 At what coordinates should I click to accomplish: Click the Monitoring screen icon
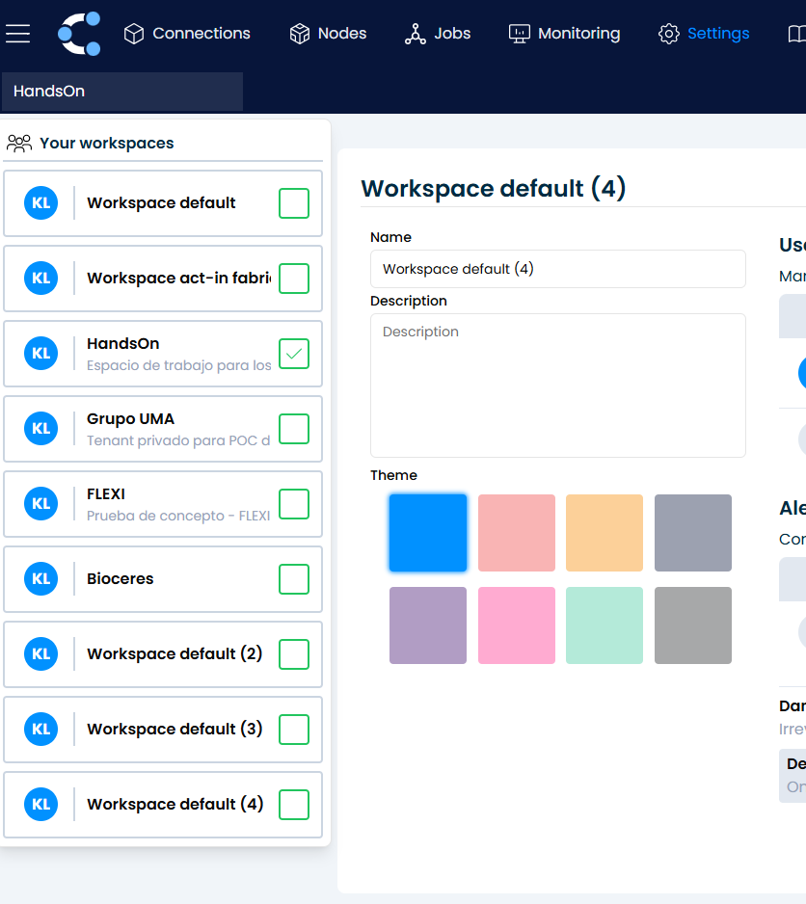tap(520, 34)
